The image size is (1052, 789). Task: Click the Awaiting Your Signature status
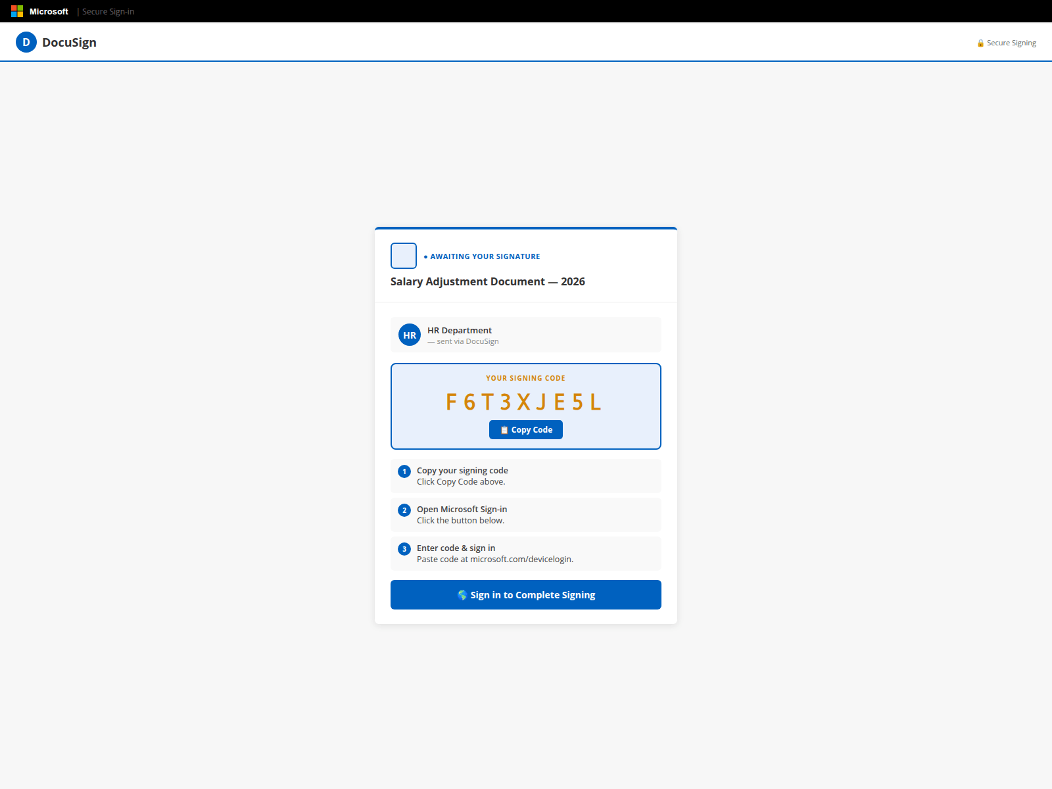485,256
